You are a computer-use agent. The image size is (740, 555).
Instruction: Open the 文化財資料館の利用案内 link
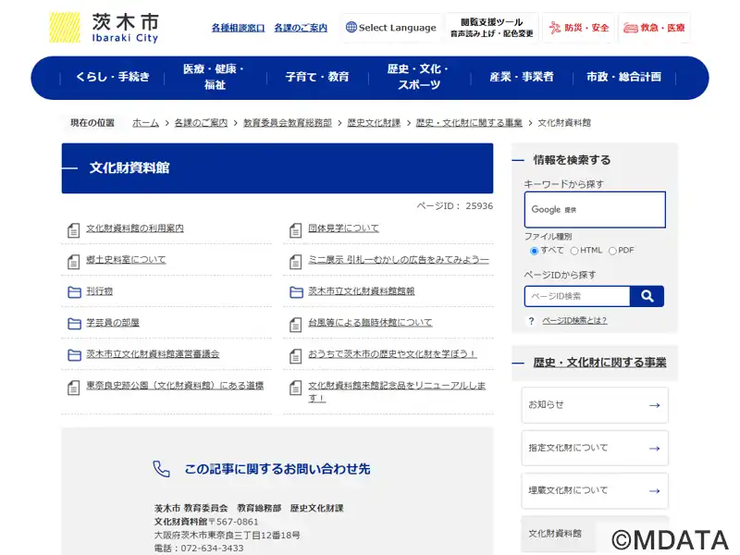135,228
